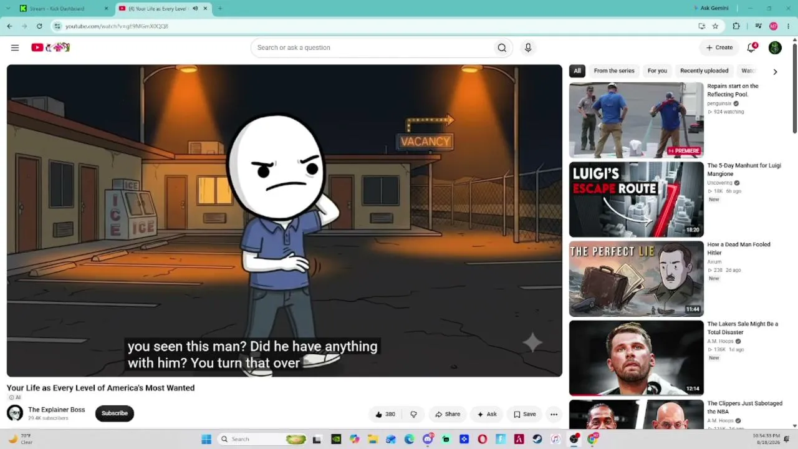Launch Steam from the taskbar
798x449 pixels.
(537, 439)
